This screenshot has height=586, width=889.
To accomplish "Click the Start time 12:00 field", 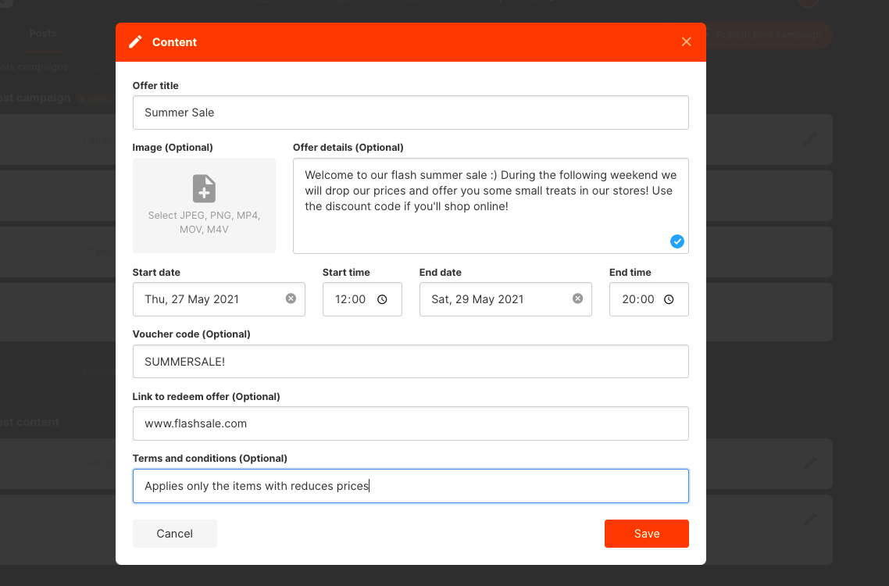I will pos(362,299).
